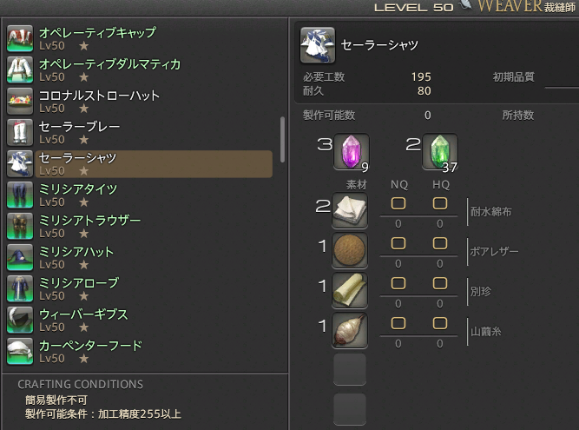Image resolution: width=579 pixels, height=430 pixels.
Task: Select the コロナルストローハット recipe
Action: tap(140, 102)
